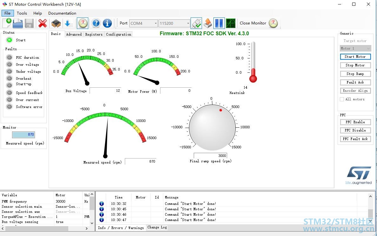This screenshot has width=377, height=236.
Task: Open the COM4 port dropdown
Action: click(x=144, y=23)
